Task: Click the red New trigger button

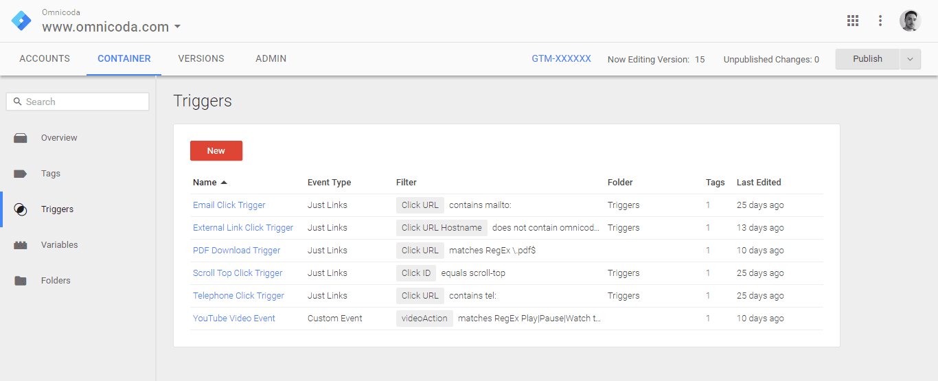Action: [x=216, y=151]
